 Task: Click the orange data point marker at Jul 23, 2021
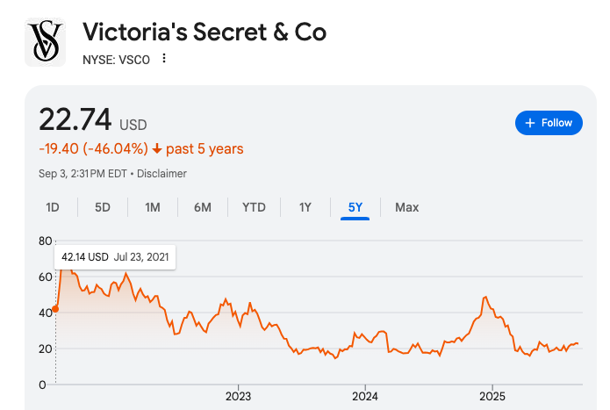click(x=55, y=309)
